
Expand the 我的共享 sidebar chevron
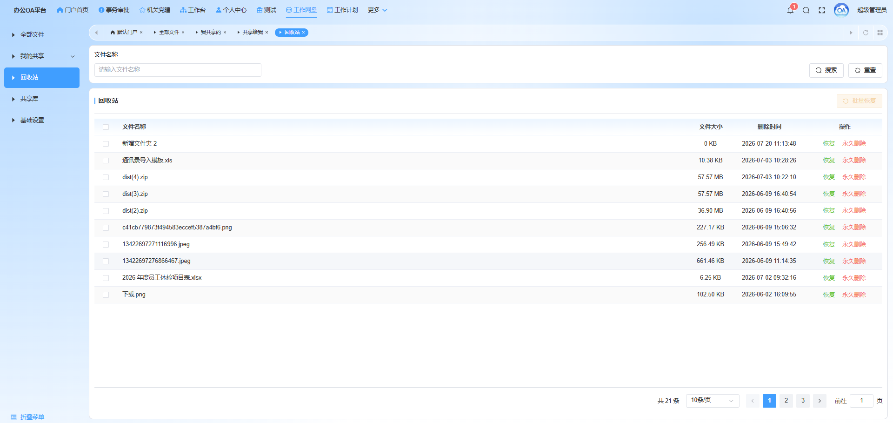click(73, 56)
